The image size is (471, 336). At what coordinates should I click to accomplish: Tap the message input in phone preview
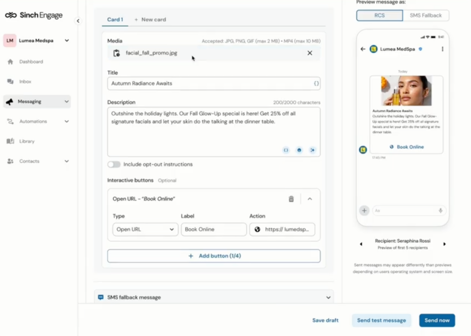click(x=409, y=211)
